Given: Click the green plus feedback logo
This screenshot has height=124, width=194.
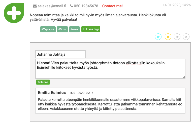Looking at the screenshot, I should 14,13.
